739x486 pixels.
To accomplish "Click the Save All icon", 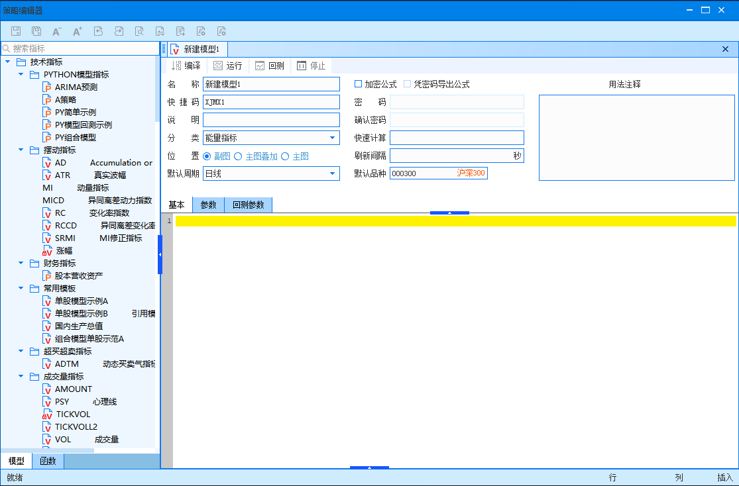I will (x=36, y=31).
